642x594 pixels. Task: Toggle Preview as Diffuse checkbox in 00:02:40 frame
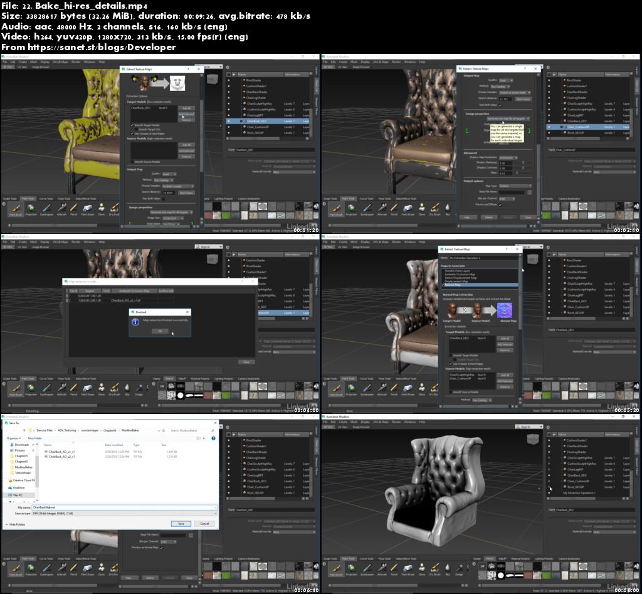click(500, 204)
